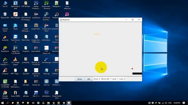Screen dimensions: 188x105
Task: Open the Info button in Breakout
Action: (x=89, y=79)
